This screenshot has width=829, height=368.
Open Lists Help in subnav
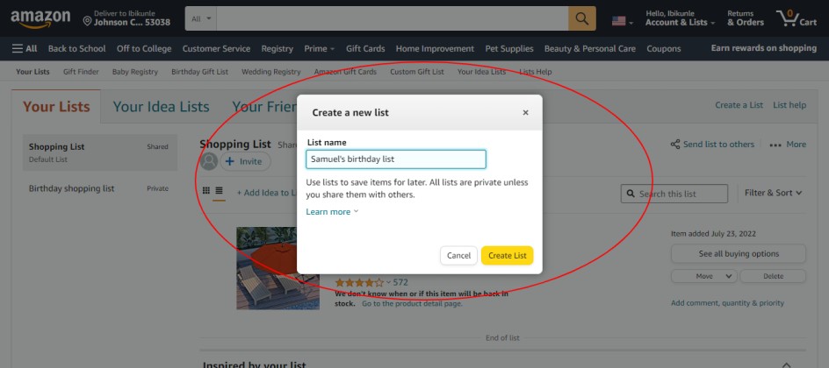click(x=535, y=72)
